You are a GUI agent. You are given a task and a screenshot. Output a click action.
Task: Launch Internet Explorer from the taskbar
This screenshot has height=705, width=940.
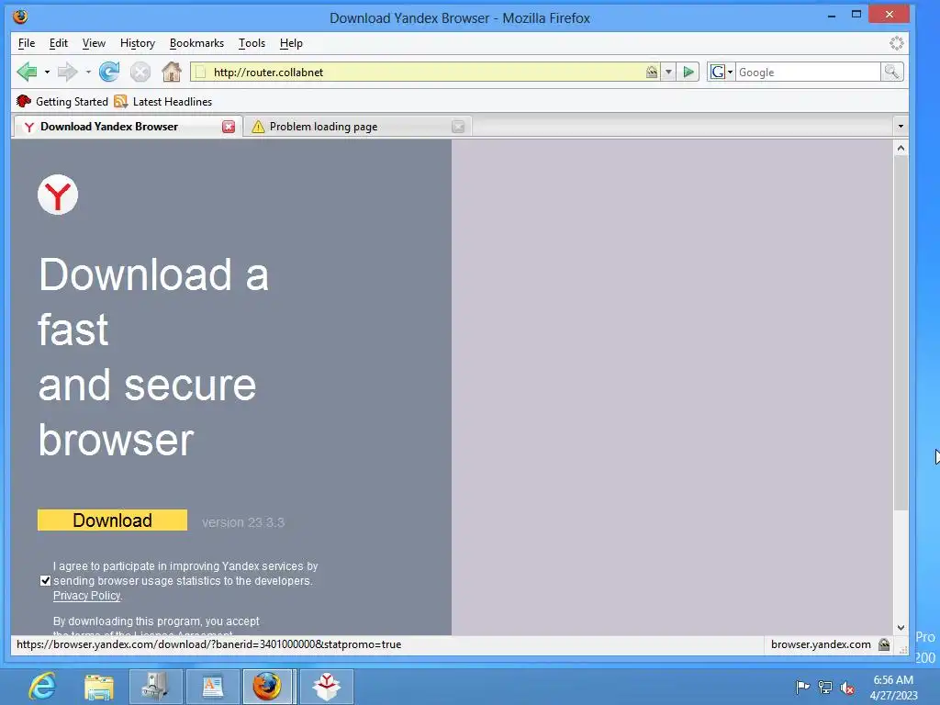(42, 687)
